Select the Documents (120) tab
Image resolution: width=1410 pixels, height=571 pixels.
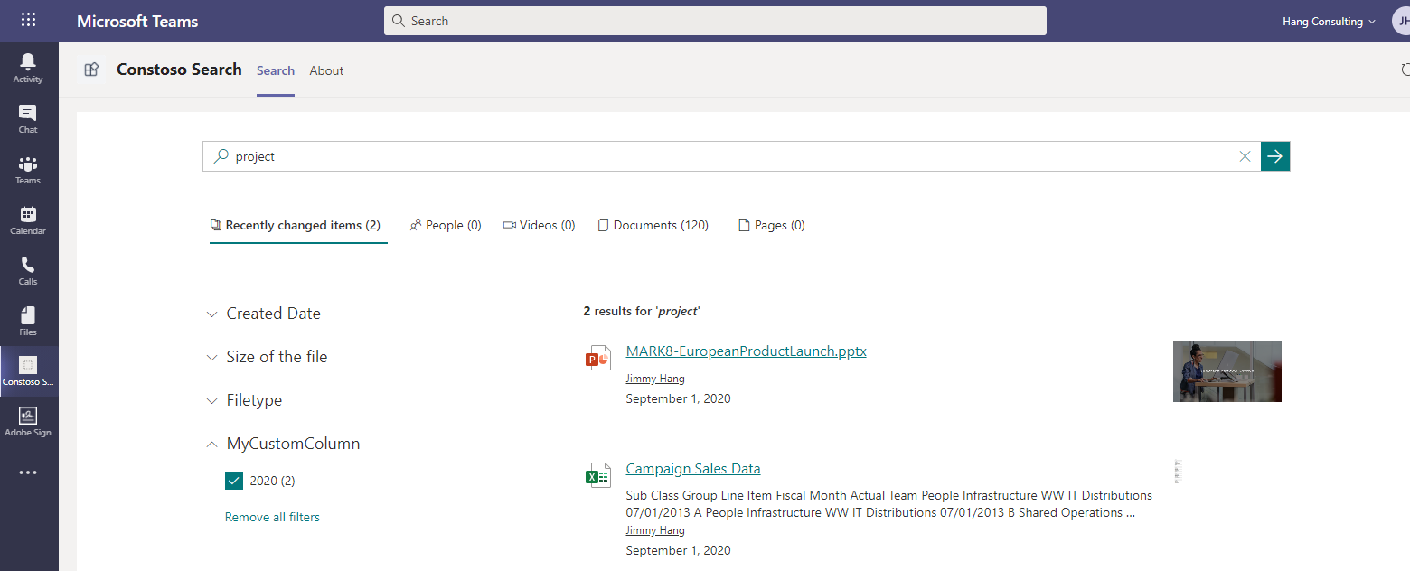[653, 225]
